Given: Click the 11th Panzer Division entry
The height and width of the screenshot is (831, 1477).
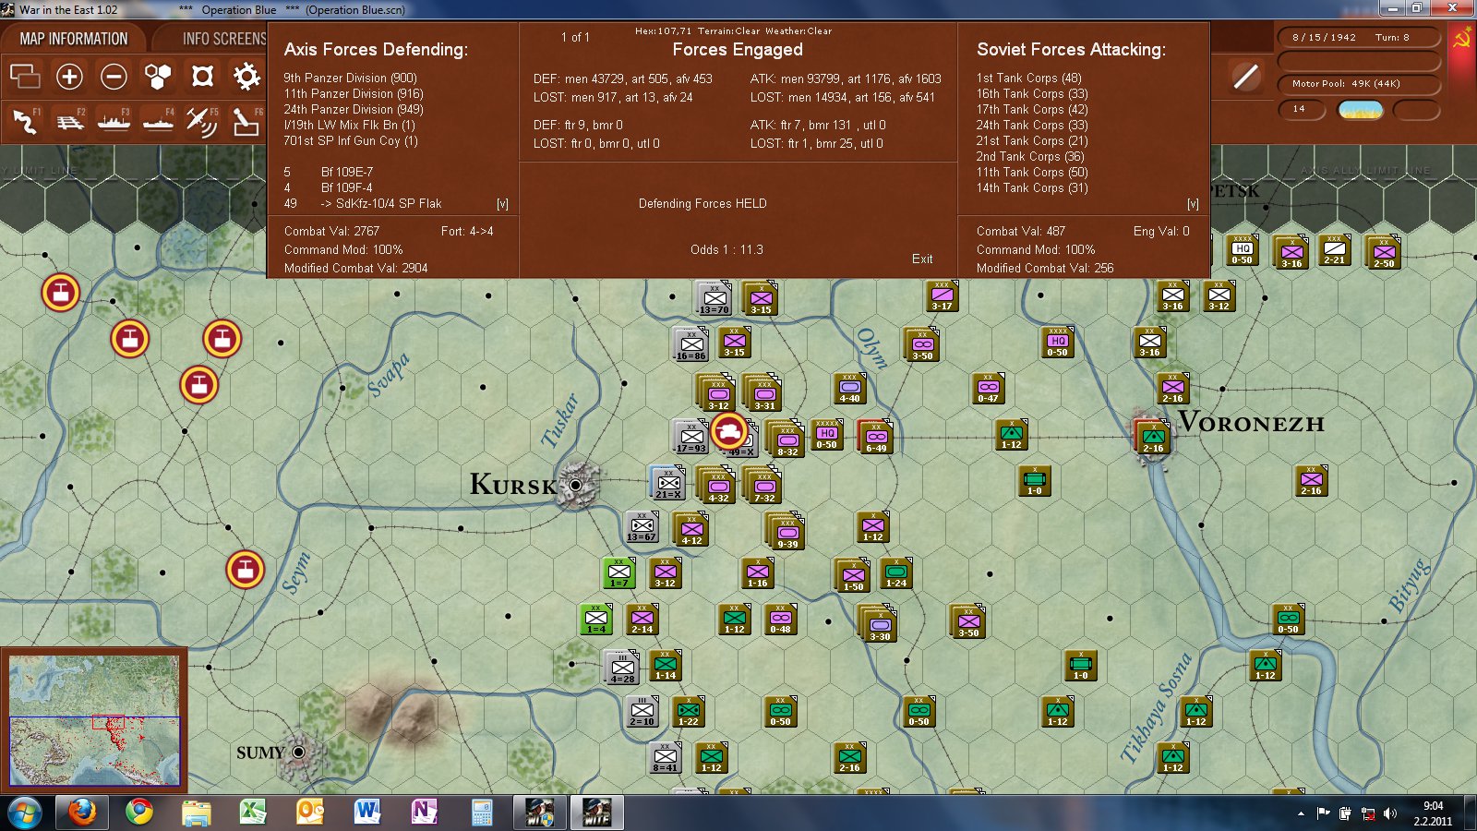Looking at the screenshot, I should 354,93.
